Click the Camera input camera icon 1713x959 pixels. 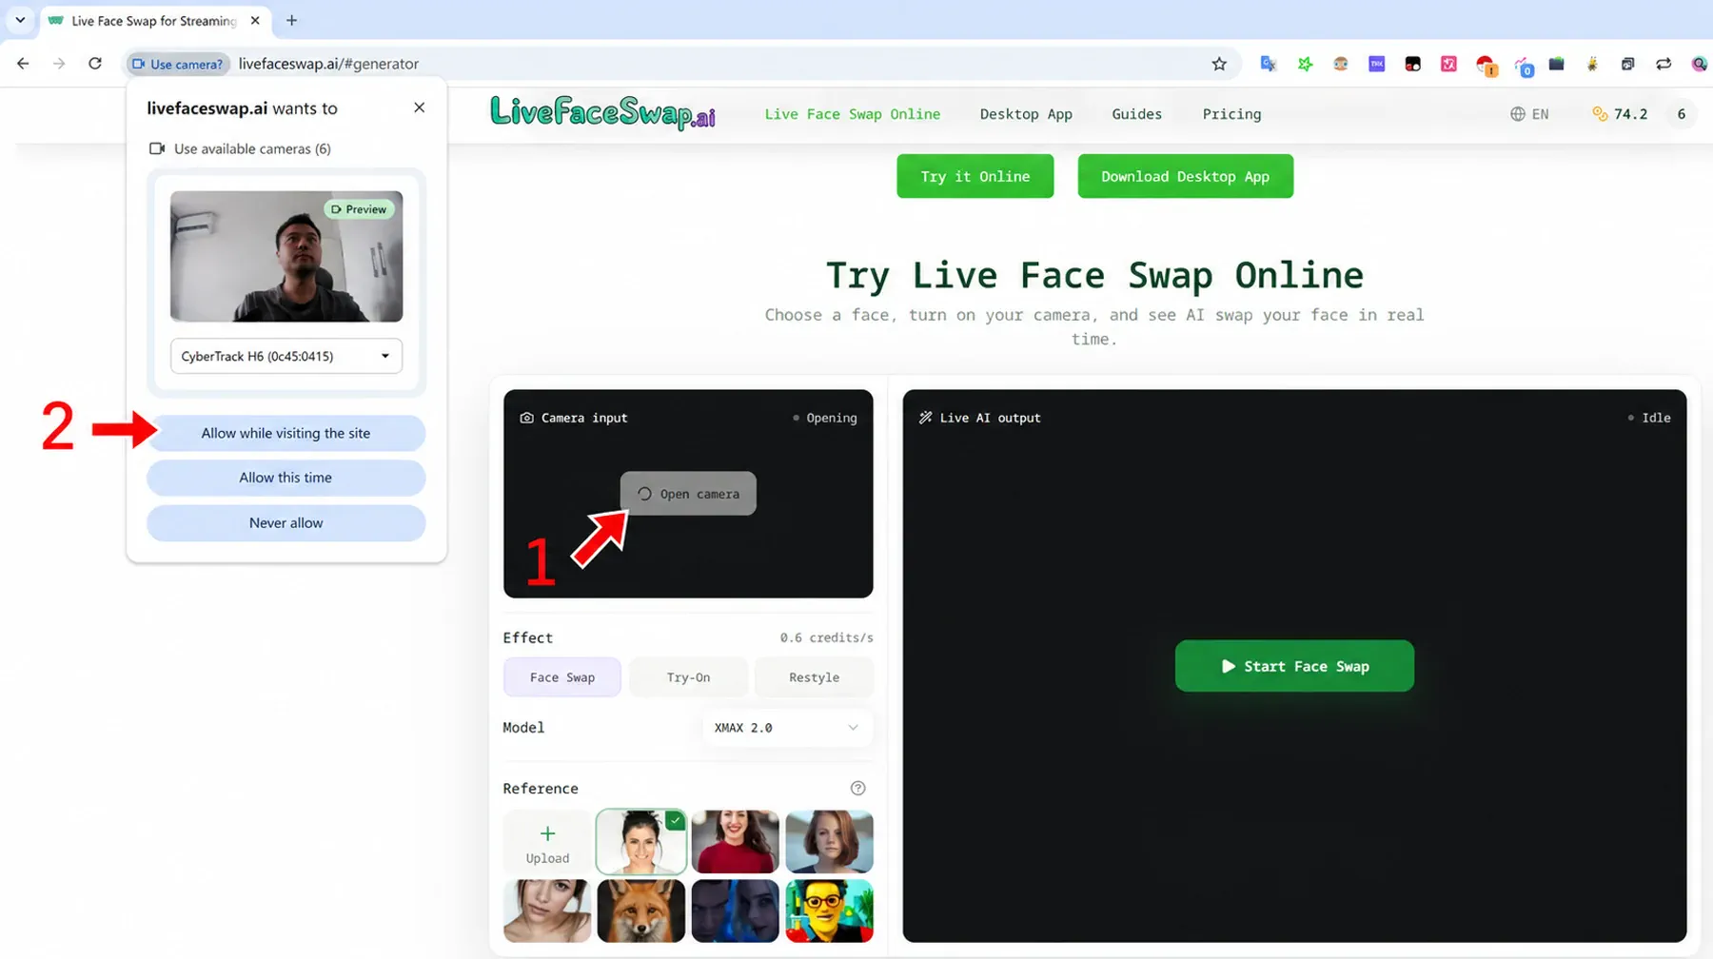click(526, 418)
